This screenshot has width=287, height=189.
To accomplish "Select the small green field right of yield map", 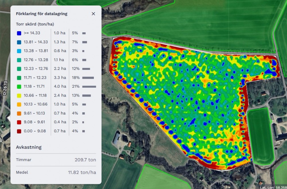I will pyautogui.click(x=260, y=136).
